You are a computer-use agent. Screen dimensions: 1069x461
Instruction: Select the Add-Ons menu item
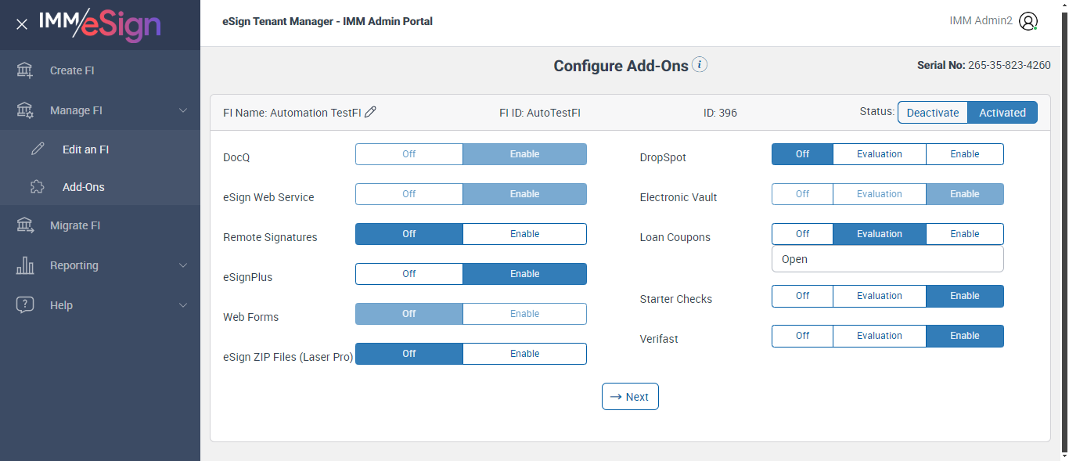click(x=83, y=187)
